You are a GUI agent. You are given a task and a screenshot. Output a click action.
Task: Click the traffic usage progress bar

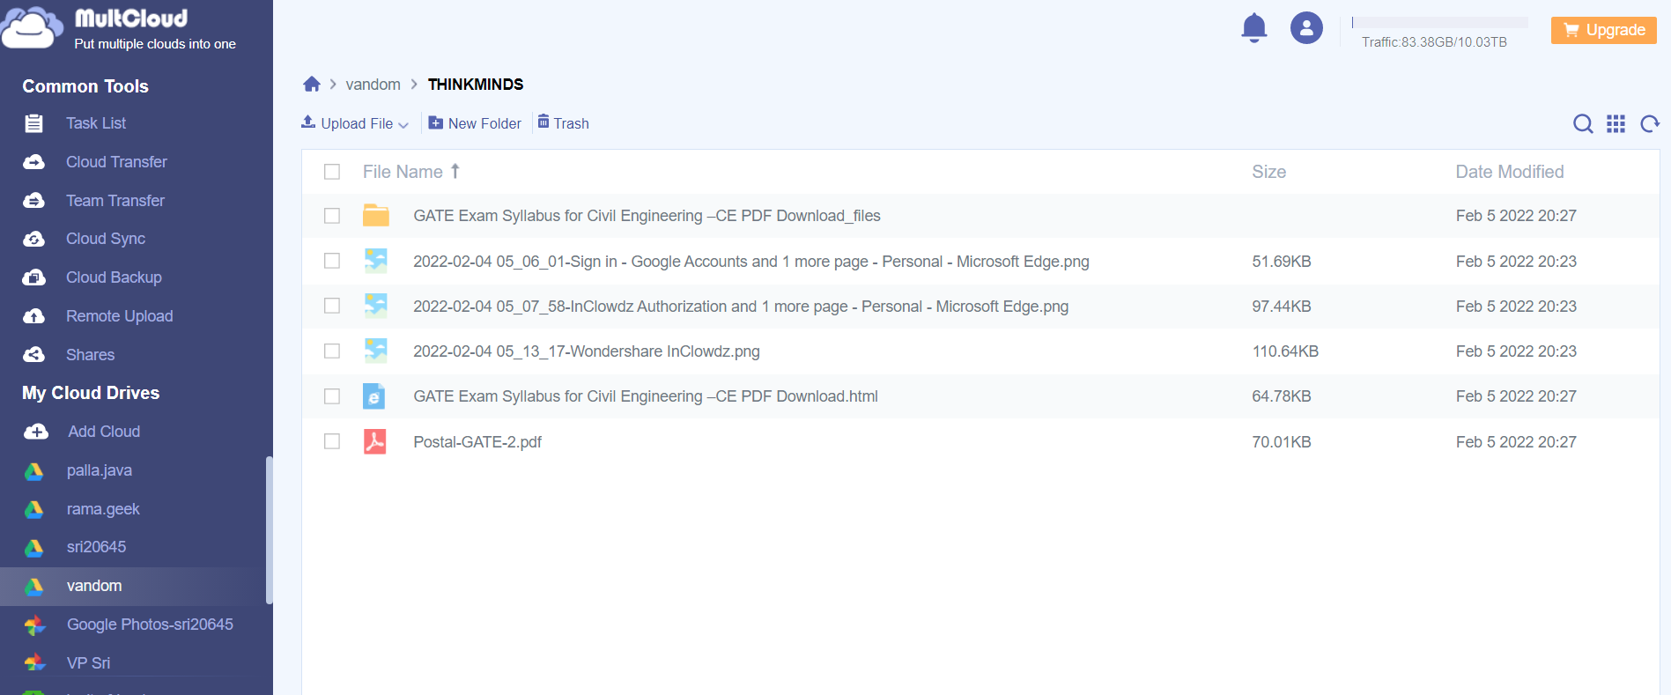pyautogui.click(x=1439, y=23)
